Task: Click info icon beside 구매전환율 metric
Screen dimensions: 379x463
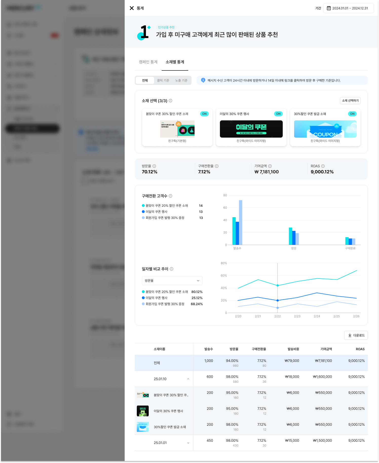Action: click(217, 166)
